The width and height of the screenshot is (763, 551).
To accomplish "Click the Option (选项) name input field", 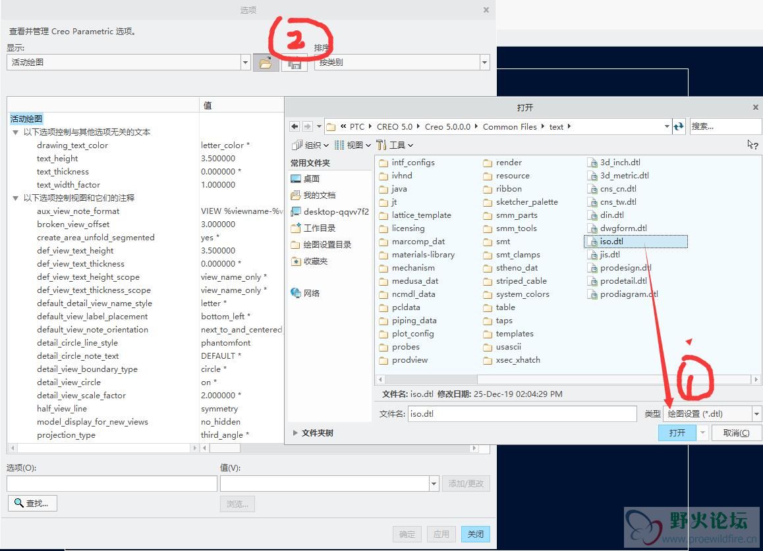I will click(x=111, y=483).
